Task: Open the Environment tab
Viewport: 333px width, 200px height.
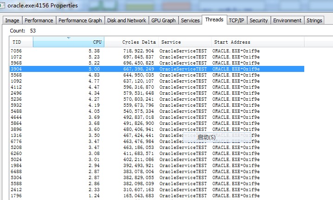Action: click(x=288, y=20)
